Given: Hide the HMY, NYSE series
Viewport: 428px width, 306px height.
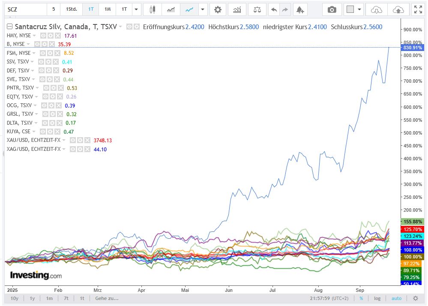Looking at the screenshot, I should pyautogui.click(x=43, y=36).
